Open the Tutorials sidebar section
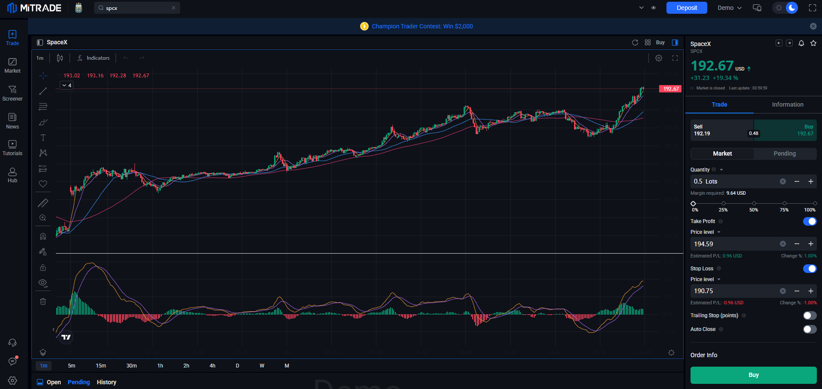822x389 pixels. 12,148
